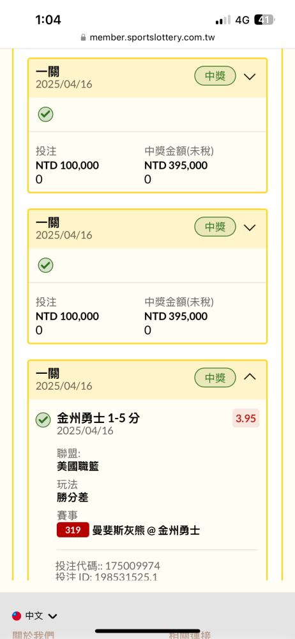Click the 中獎 badge on the expanded card

[x=215, y=378]
